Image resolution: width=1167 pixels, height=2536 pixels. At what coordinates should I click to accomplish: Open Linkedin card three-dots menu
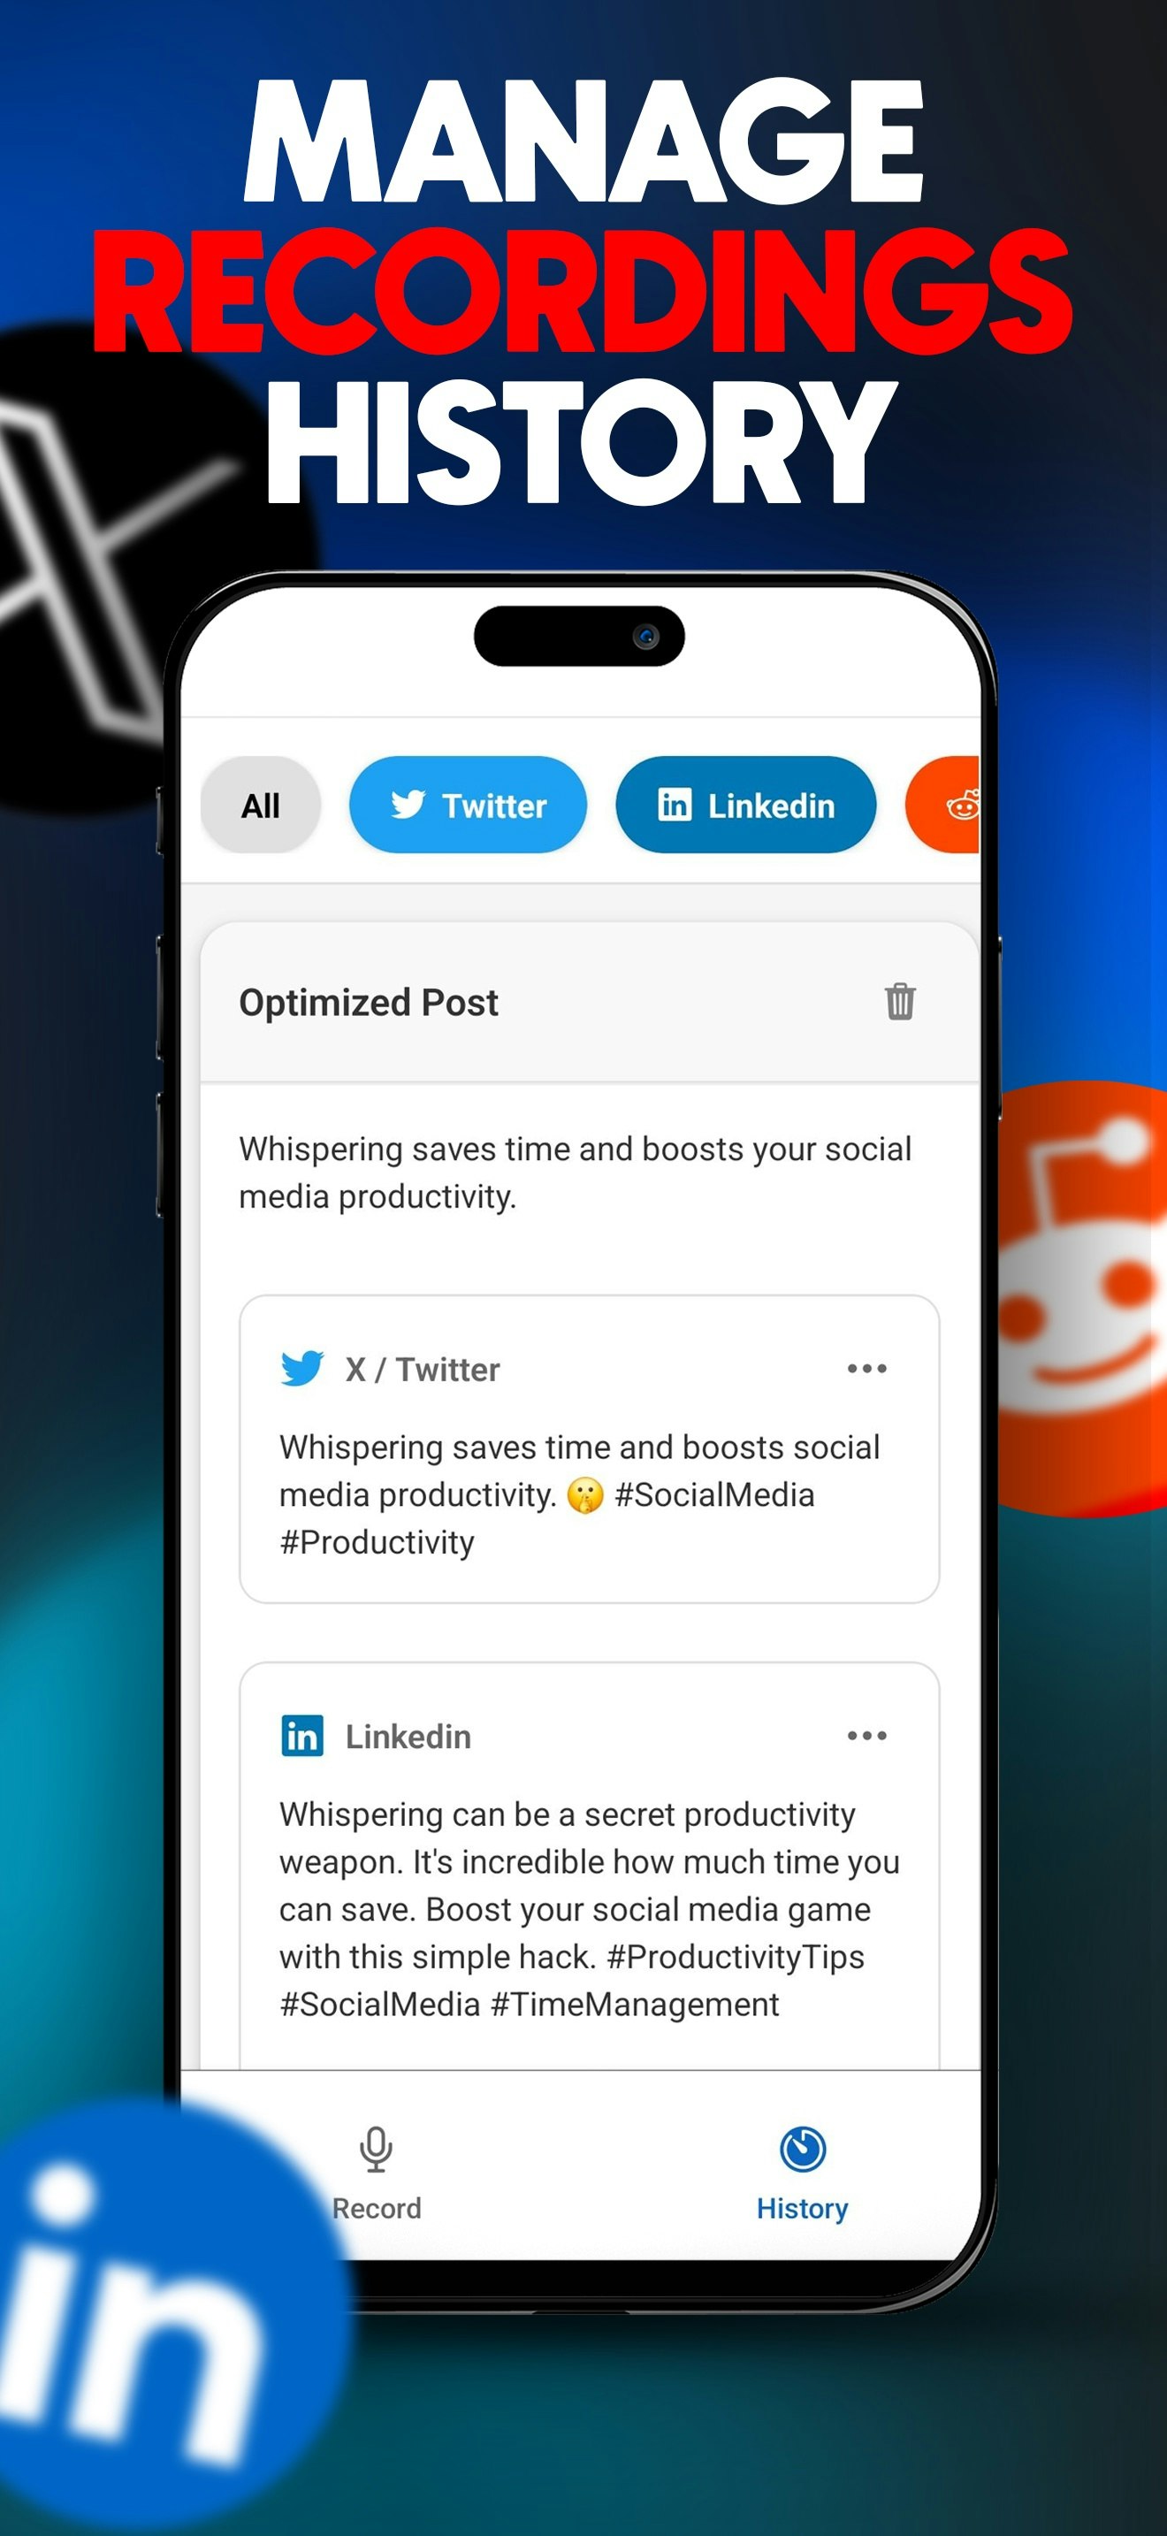(866, 1736)
